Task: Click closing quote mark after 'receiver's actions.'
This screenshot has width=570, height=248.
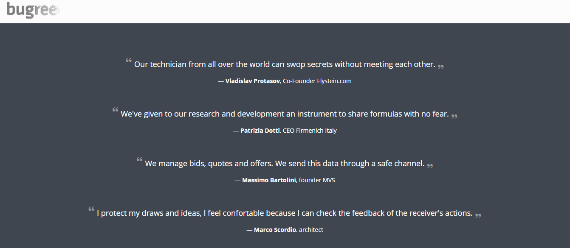Action: click(x=478, y=215)
